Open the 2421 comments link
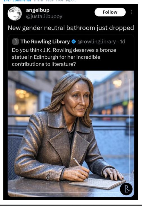 pos(17,1)
